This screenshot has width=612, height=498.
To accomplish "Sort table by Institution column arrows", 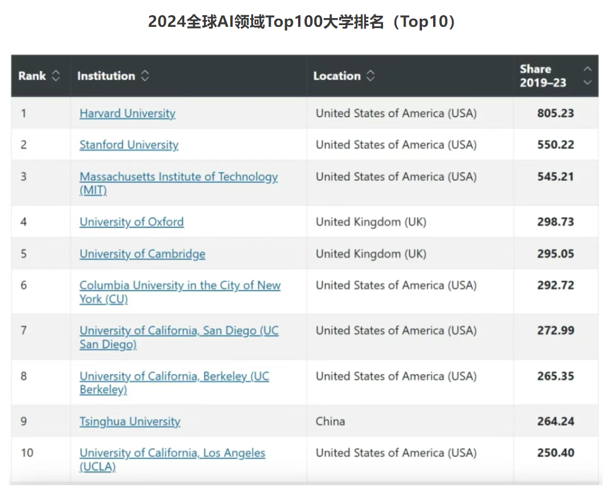I will coord(145,76).
